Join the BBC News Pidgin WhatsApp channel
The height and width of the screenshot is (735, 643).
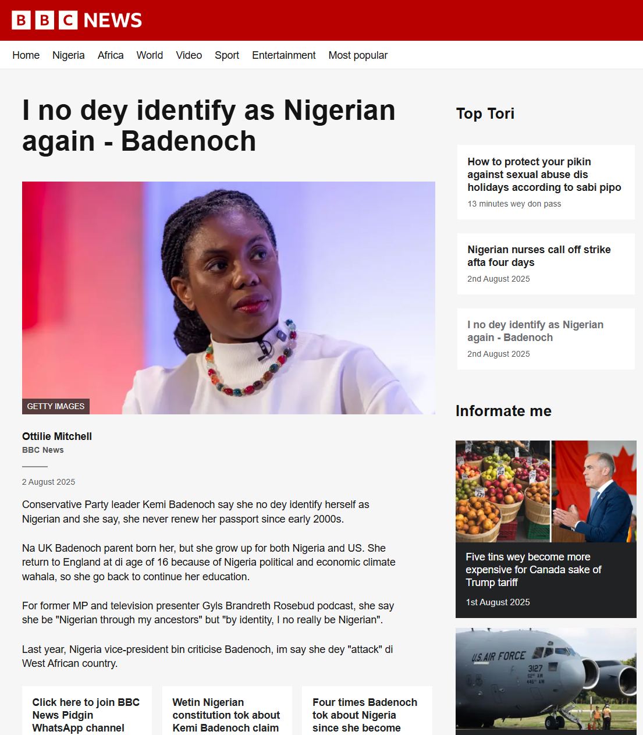(86, 715)
